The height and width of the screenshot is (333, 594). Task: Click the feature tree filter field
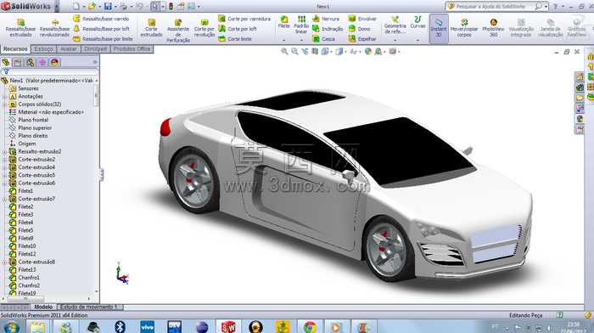(50, 71)
